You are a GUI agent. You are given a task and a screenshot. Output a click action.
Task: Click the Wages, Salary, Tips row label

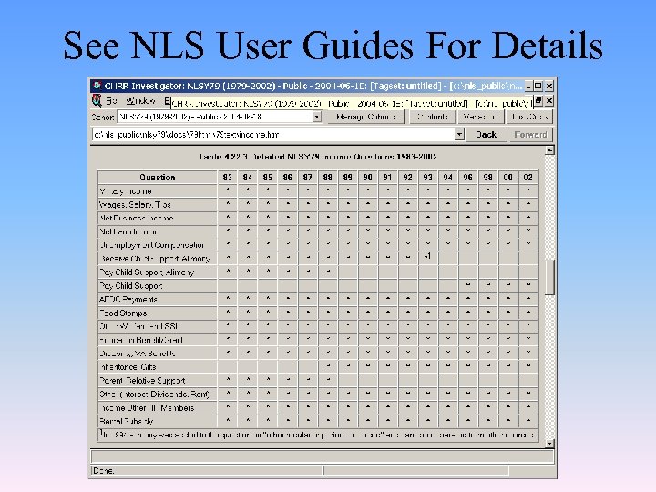[x=135, y=205]
